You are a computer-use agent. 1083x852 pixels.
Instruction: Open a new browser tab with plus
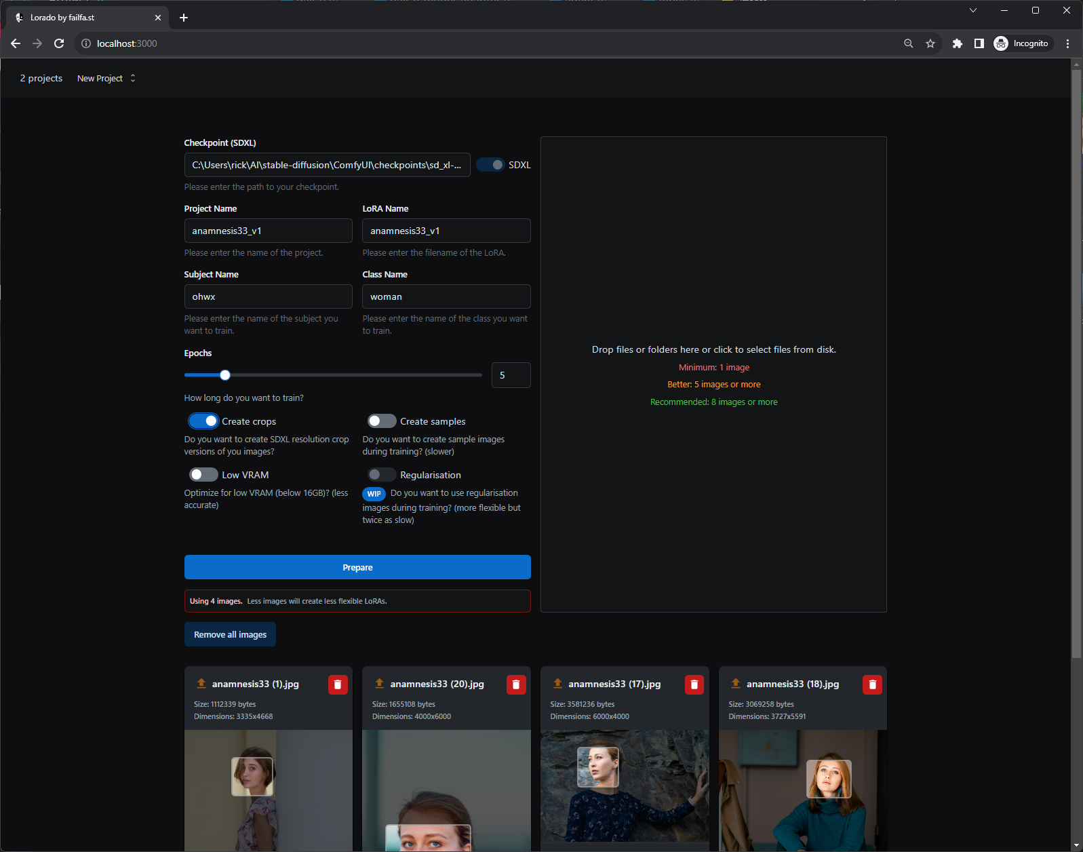pyautogui.click(x=184, y=18)
